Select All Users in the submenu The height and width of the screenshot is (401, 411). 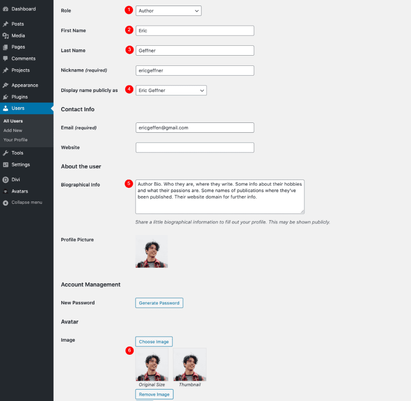coord(13,121)
